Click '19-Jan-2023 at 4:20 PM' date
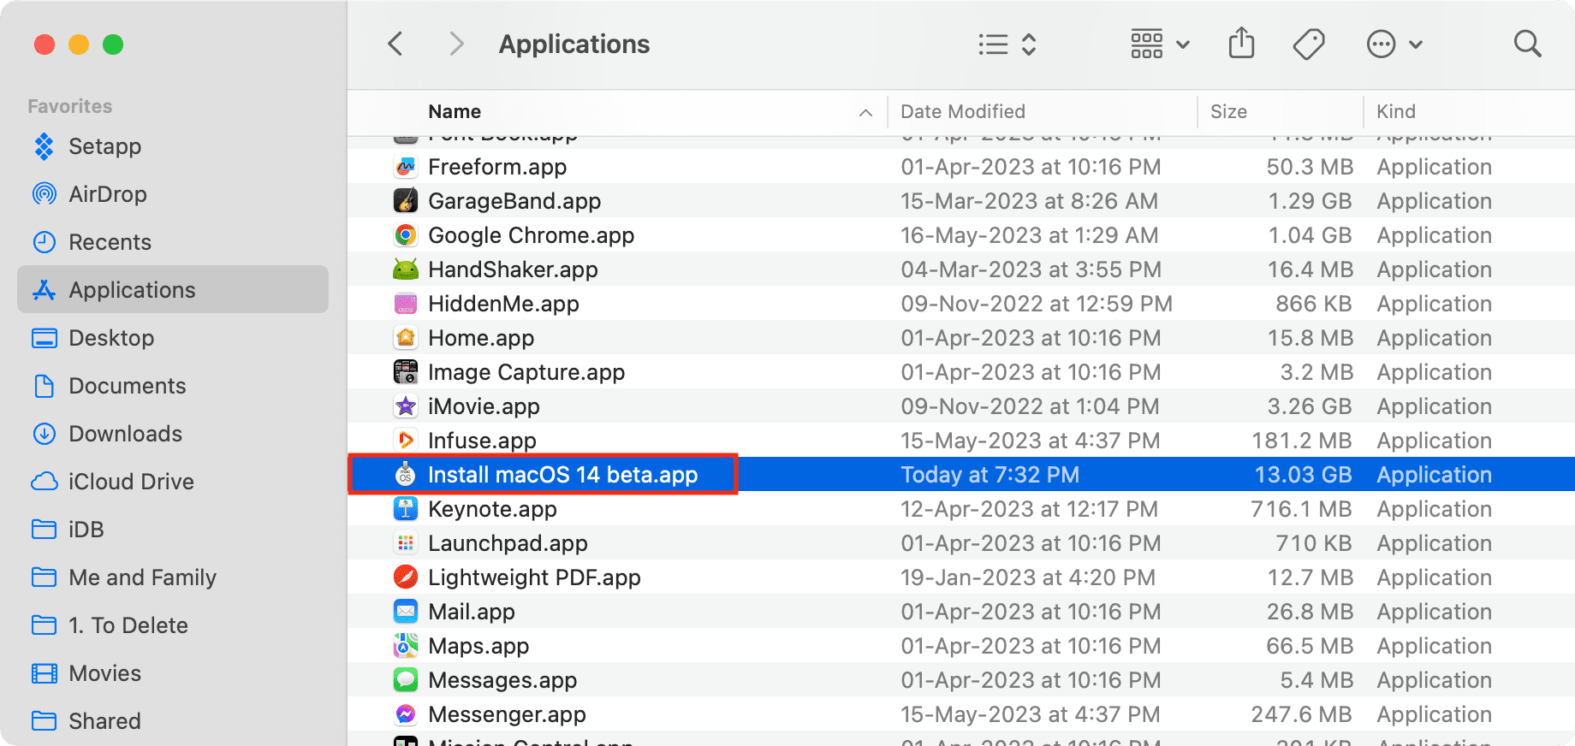Image resolution: width=1575 pixels, height=746 pixels. point(1028,577)
